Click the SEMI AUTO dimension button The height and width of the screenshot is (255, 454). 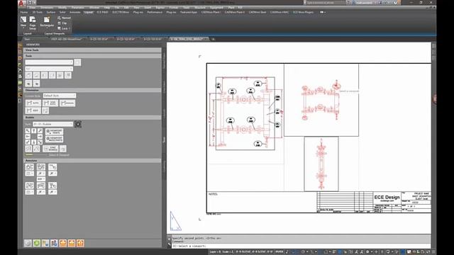pos(50,103)
